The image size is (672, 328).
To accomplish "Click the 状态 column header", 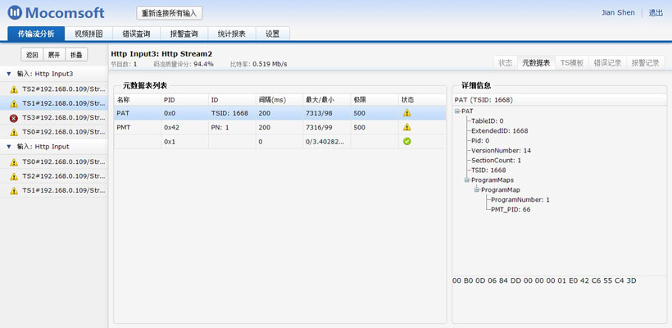I will point(422,99).
